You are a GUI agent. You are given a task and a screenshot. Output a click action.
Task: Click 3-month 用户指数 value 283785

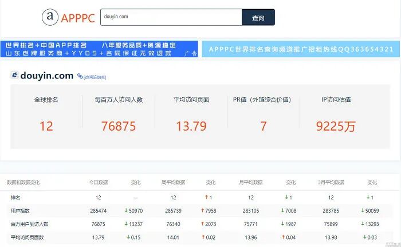point(331,211)
